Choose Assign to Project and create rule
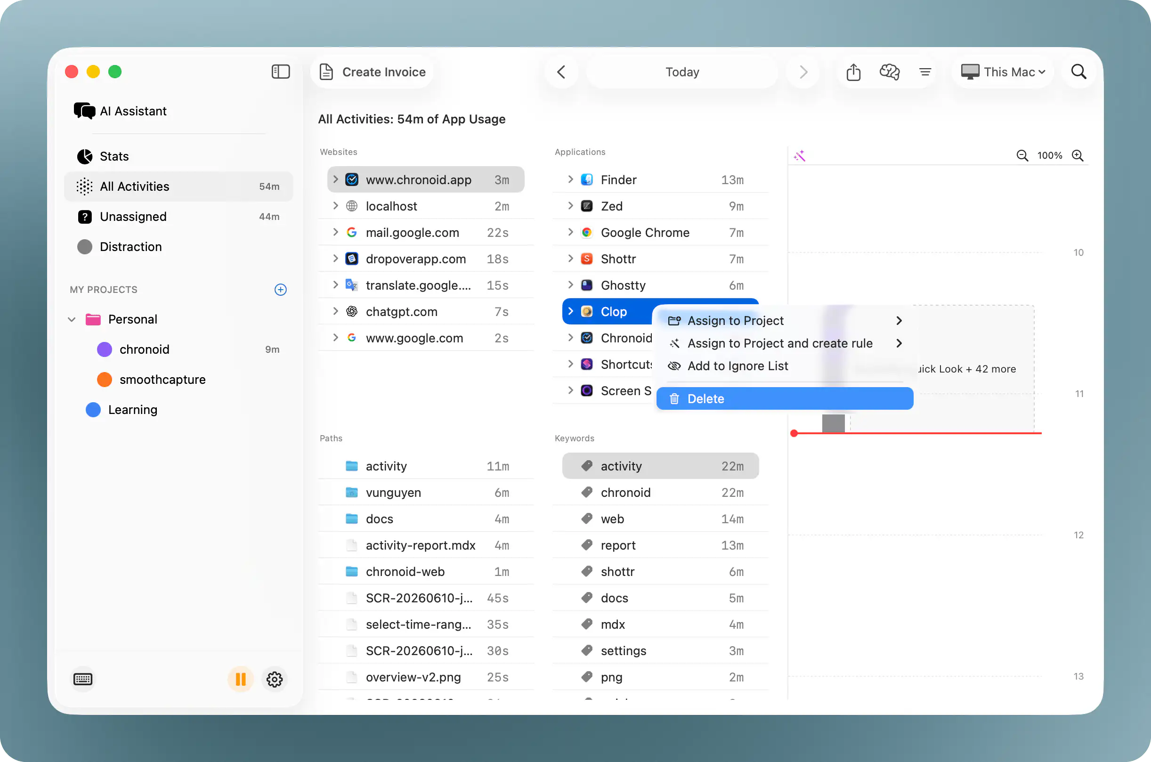Viewport: 1151px width, 762px height. coord(785,344)
